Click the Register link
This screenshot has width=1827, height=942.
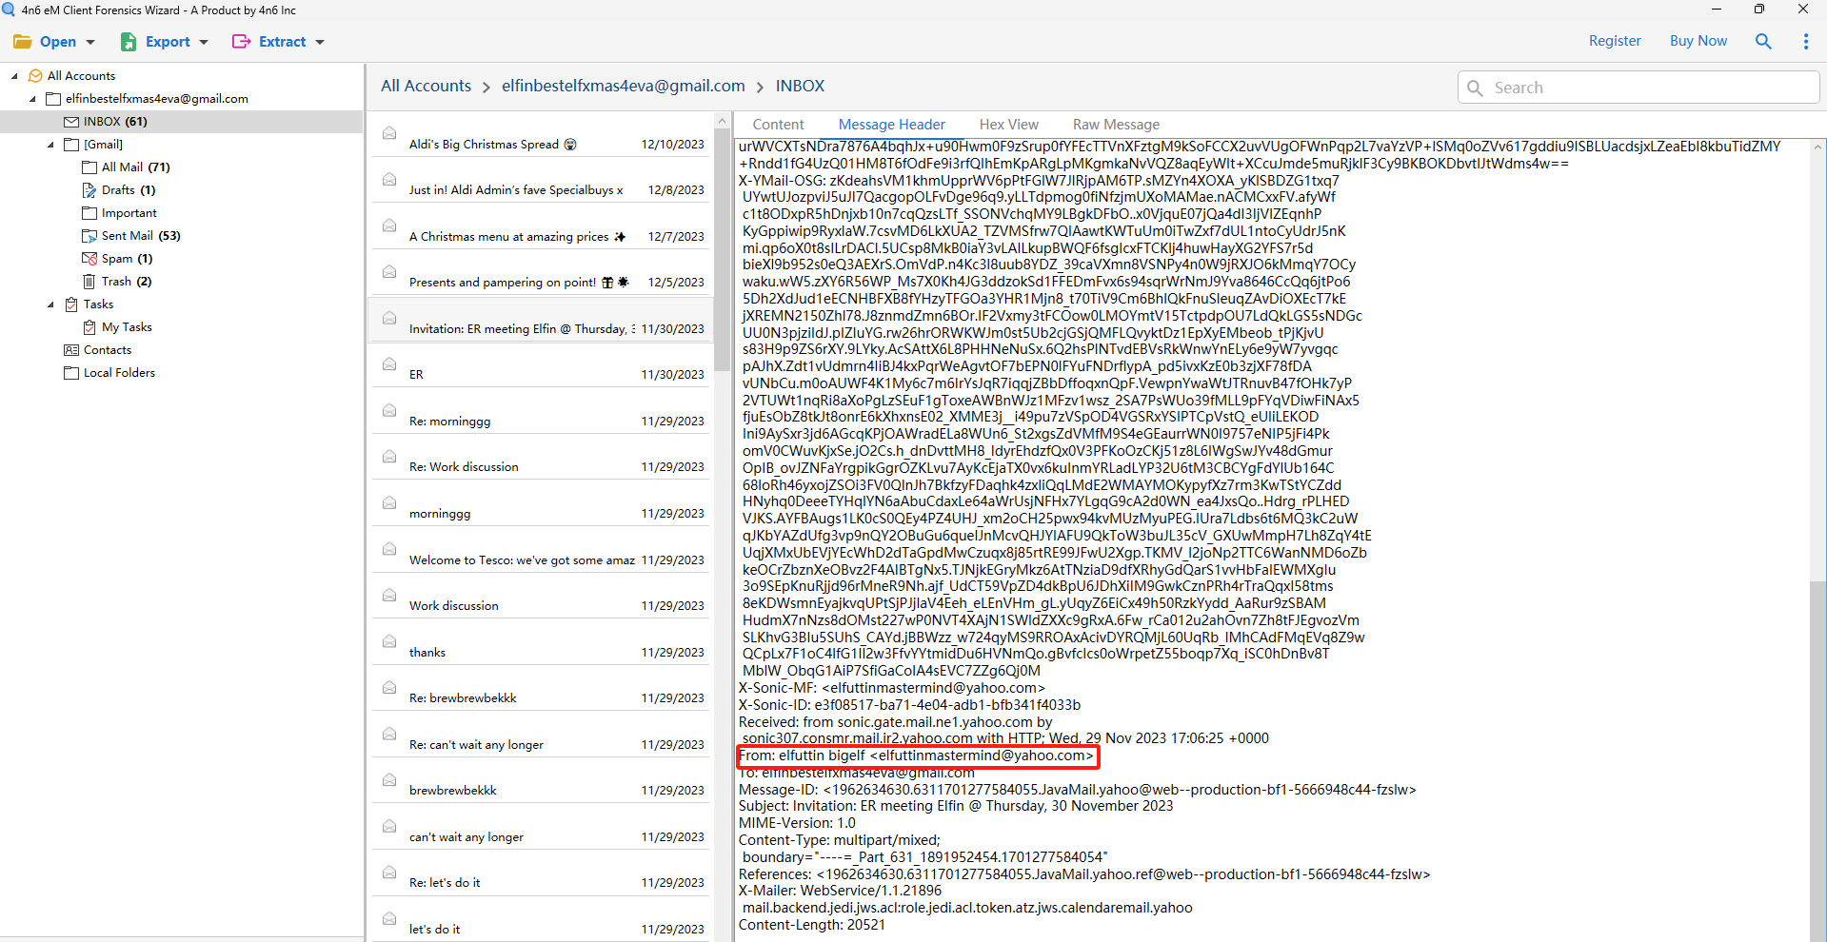[x=1615, y=41]
